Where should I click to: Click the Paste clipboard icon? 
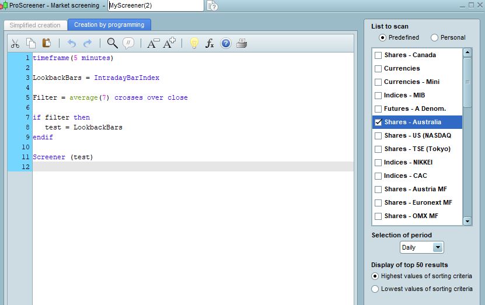tap(46, 43)
